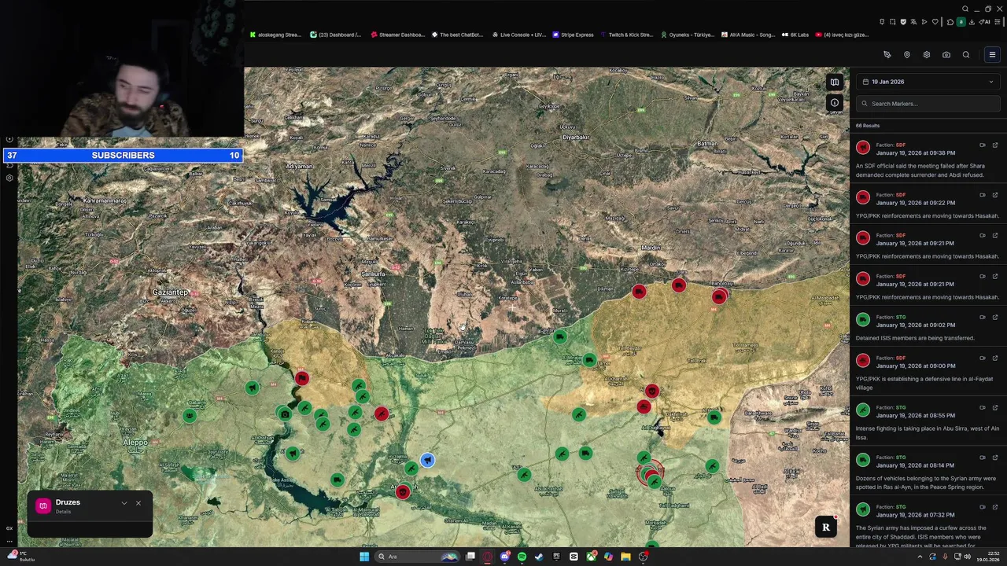The height and width of the screenshot is (566, 1007).
Task: Open external link for 09:02 PM STG entry
Action: pos(994,317)
